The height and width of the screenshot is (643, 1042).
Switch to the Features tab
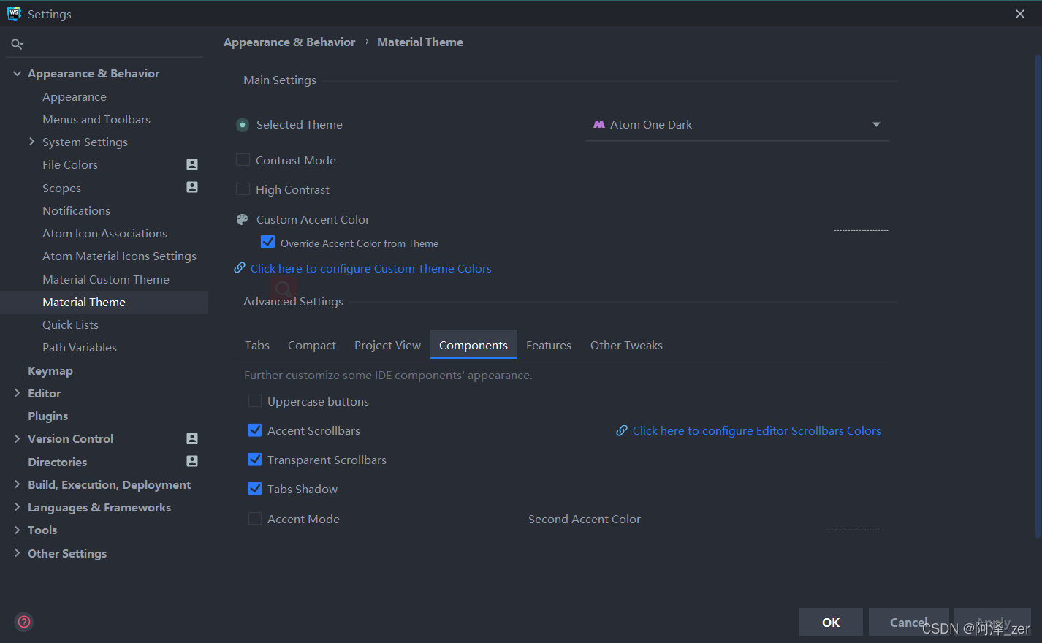click(549, 345)
